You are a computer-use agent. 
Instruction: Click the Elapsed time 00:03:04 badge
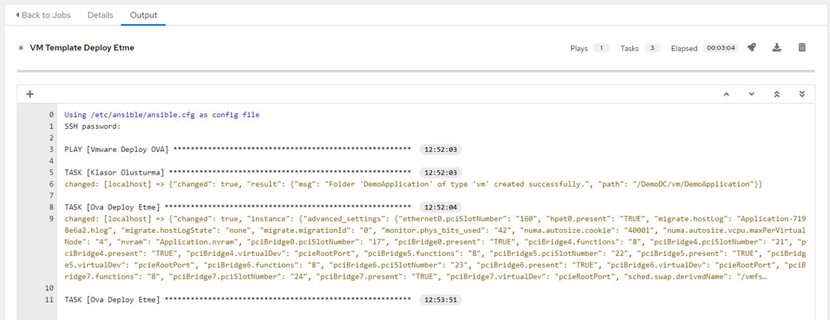pos(720,49)
